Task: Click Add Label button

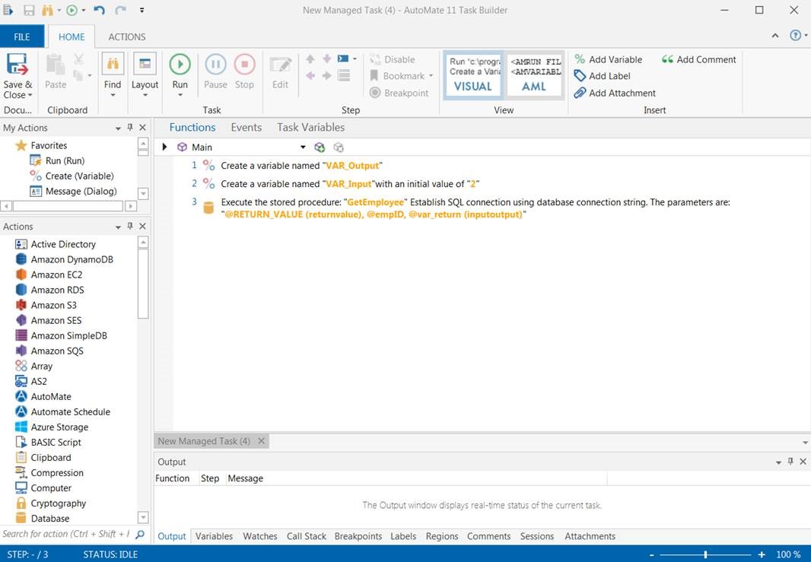Action: click(603, 76)
